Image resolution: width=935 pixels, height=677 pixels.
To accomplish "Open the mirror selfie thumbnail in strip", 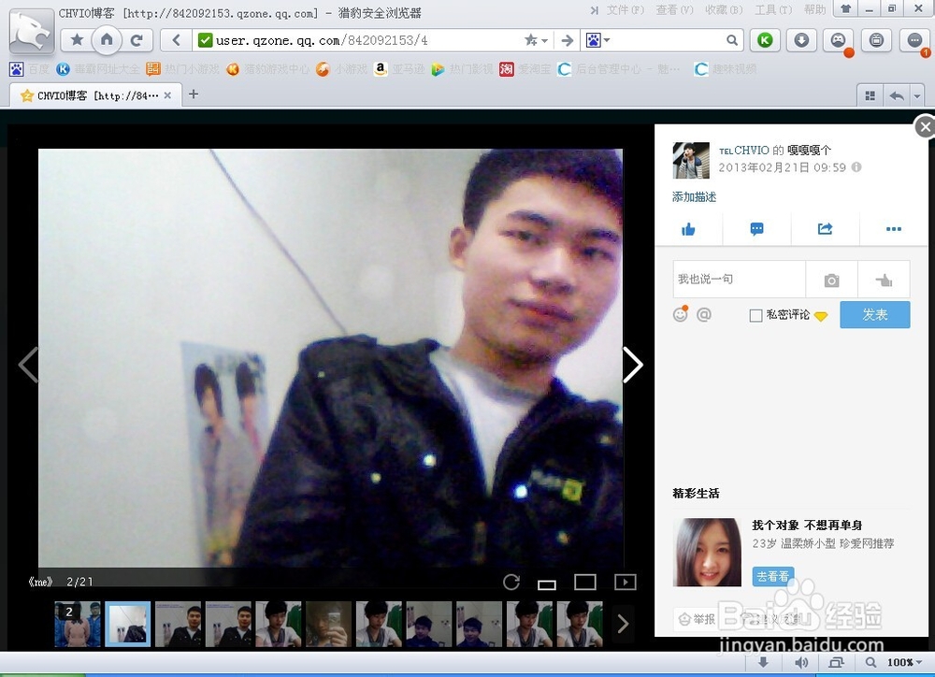I will point(328,624).
